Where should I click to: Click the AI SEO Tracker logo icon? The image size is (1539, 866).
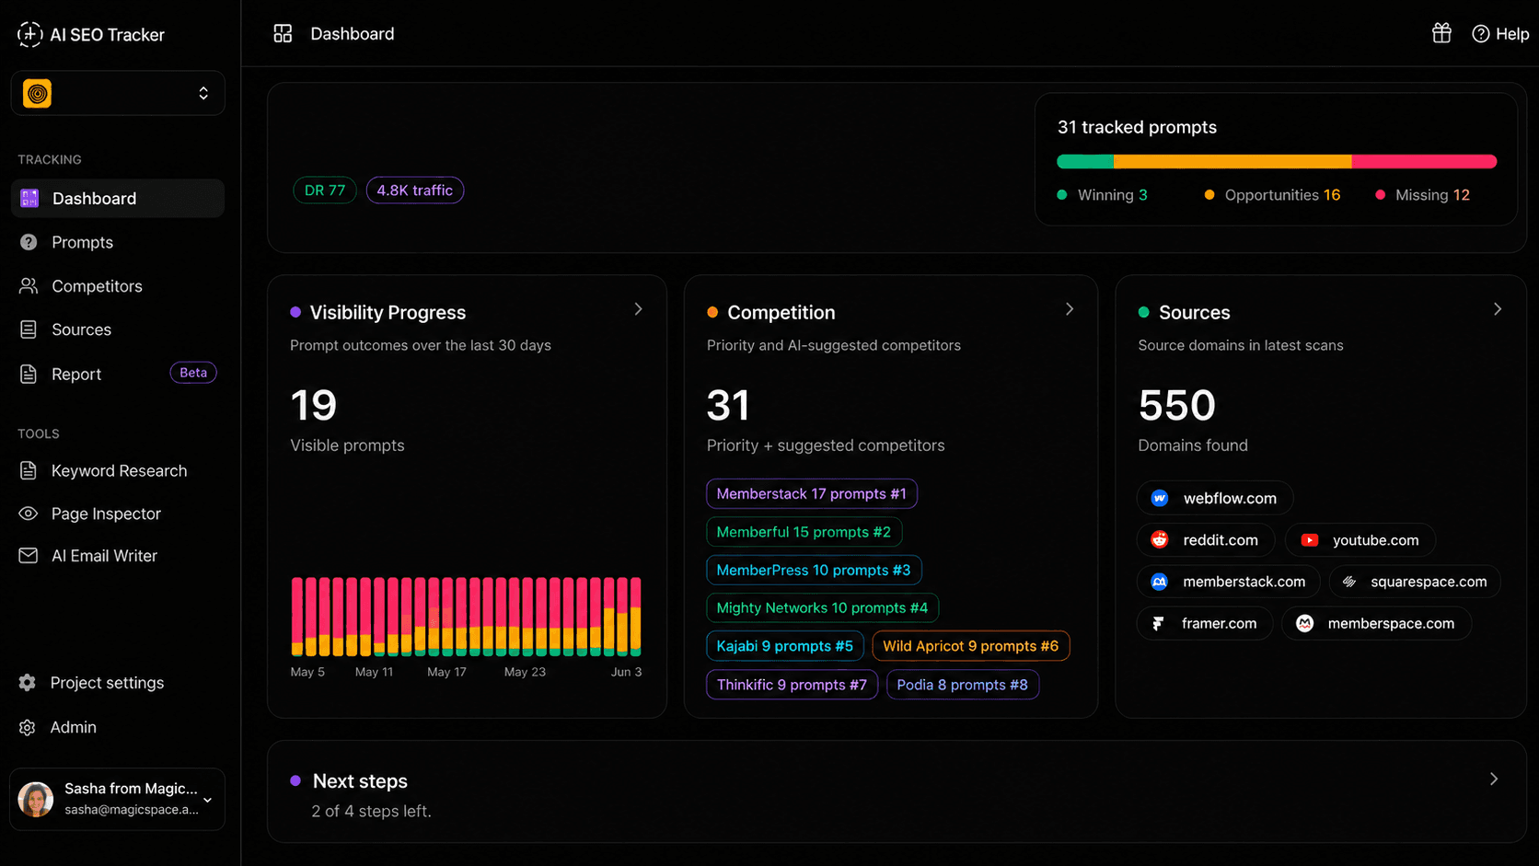click(x=29, y=34)
